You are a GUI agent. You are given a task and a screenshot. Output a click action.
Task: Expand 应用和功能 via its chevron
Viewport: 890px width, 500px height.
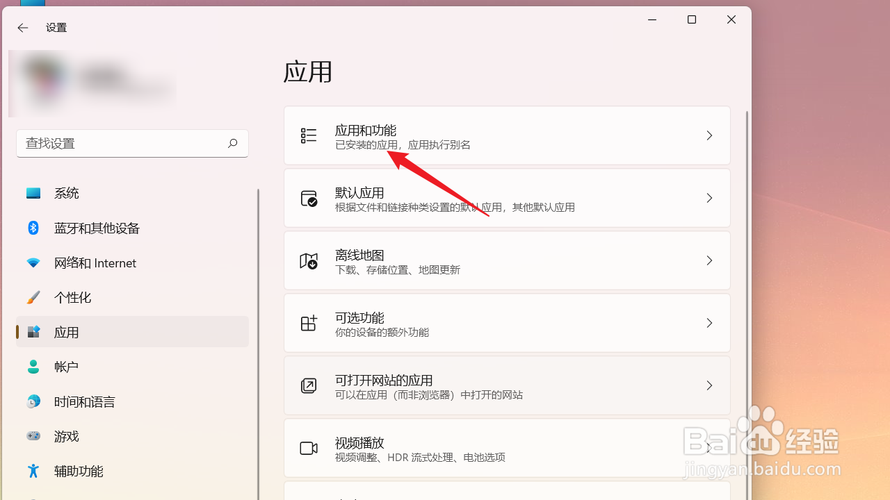709,135
